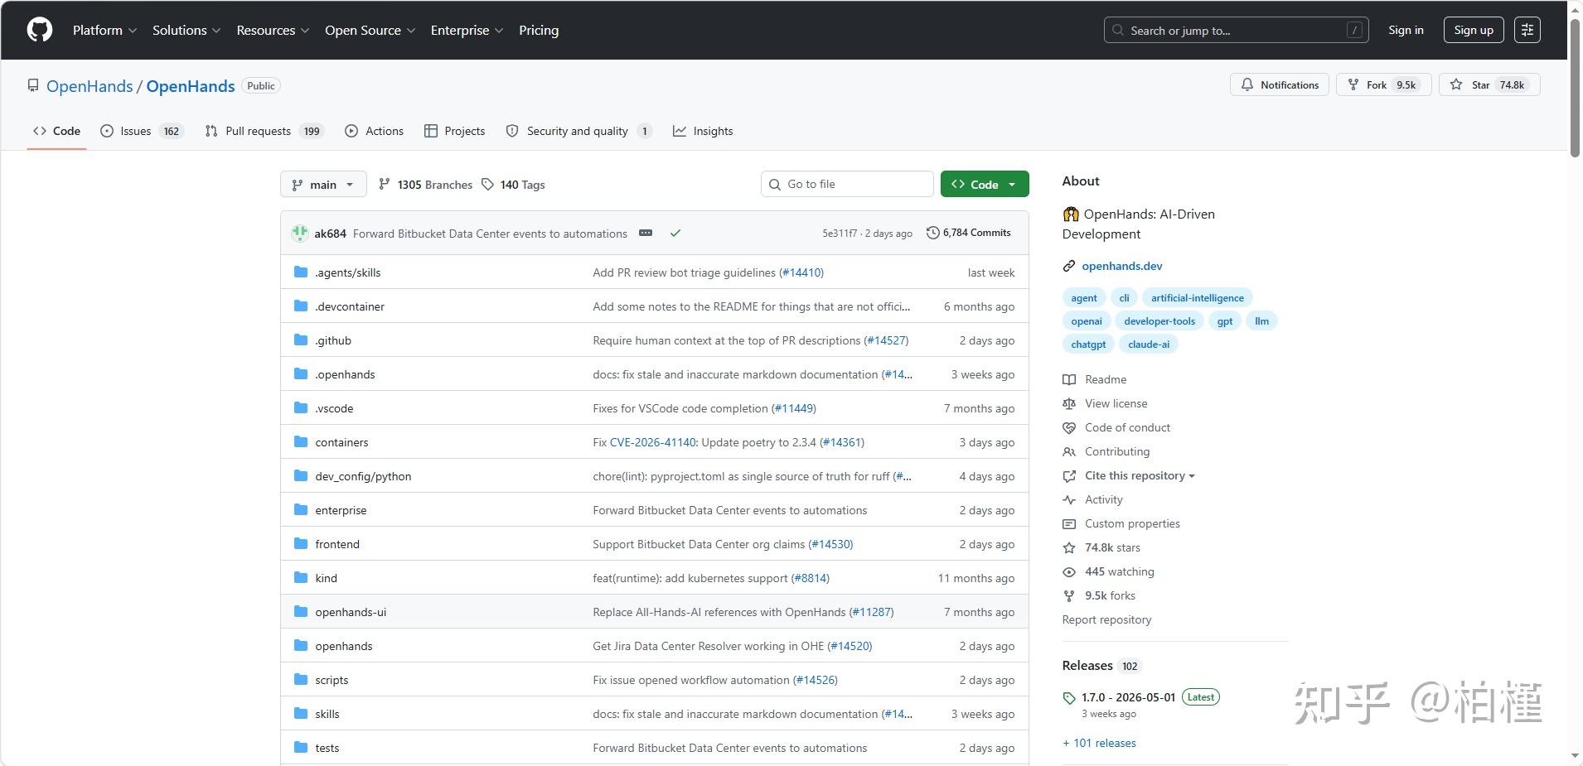The width and height of the screenshot is (1583, 766).
Task: Expand the Resources menu
Action: pos(273,30)
